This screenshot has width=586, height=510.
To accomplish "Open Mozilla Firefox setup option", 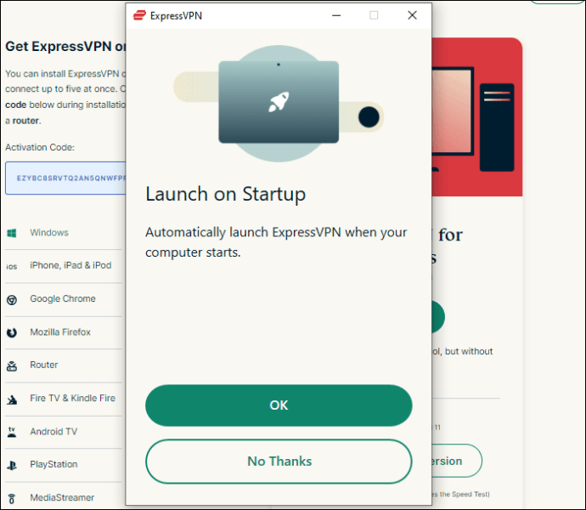I will pyautogui.click(x=60, y=331).
